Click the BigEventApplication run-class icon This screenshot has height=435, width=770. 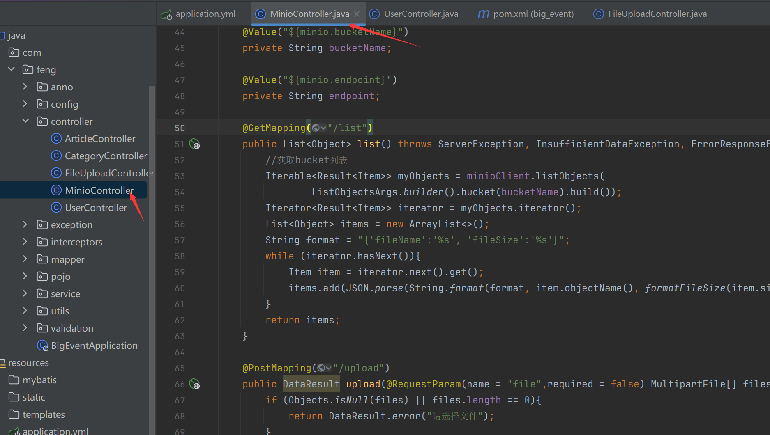click(x=42, y=346)
